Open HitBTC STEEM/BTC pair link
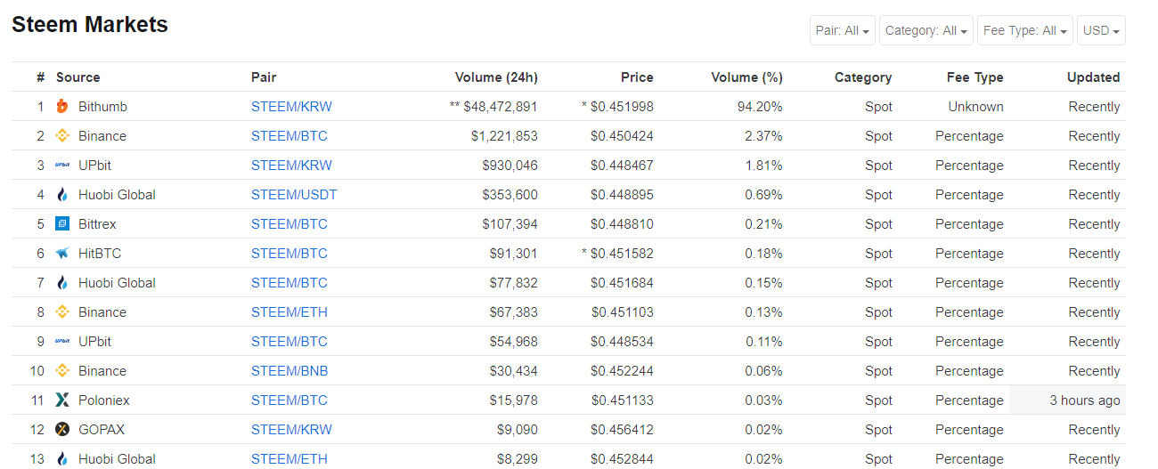The image size is (1158, 469). click(x=289, y=254)
